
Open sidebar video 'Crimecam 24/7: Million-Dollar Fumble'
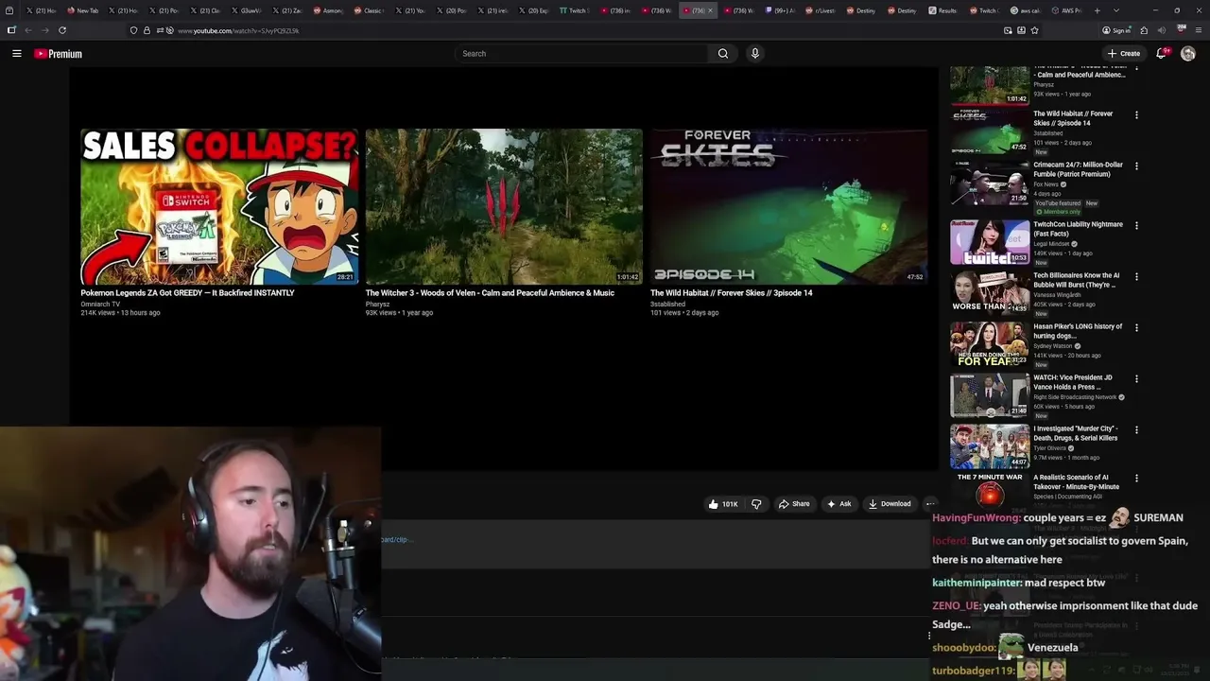pos(1078,169)
